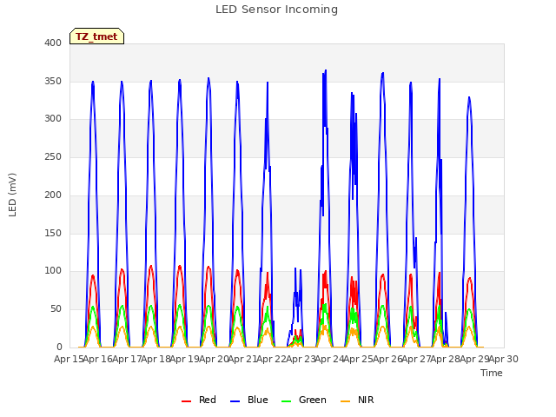Click the 250 y-axis tick label

[53, 157]
